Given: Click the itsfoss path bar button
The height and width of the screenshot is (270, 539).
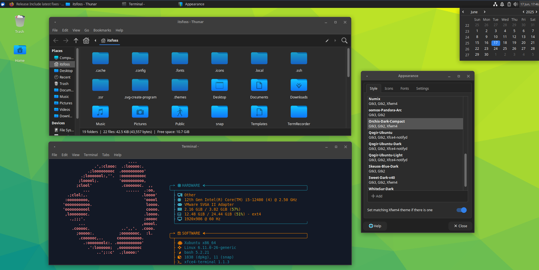Looking at the screenshot, I should (110, 40).
